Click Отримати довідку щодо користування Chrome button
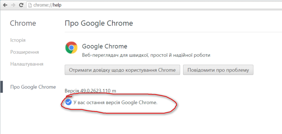The height and width of the screenshot is (134, 282). point(122,70)
